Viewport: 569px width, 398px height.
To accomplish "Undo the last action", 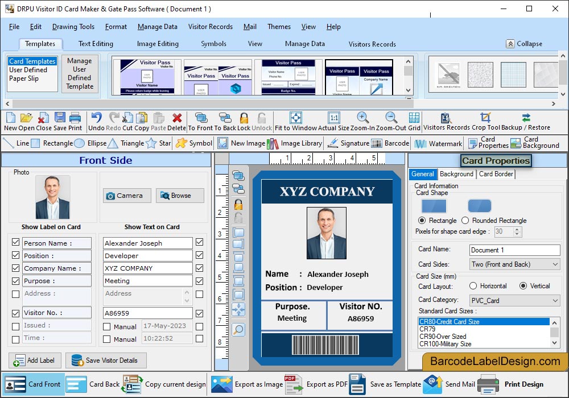I will (x=96, y=118).
